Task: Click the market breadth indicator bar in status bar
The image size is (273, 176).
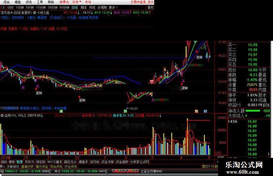Action: (125, 171)
